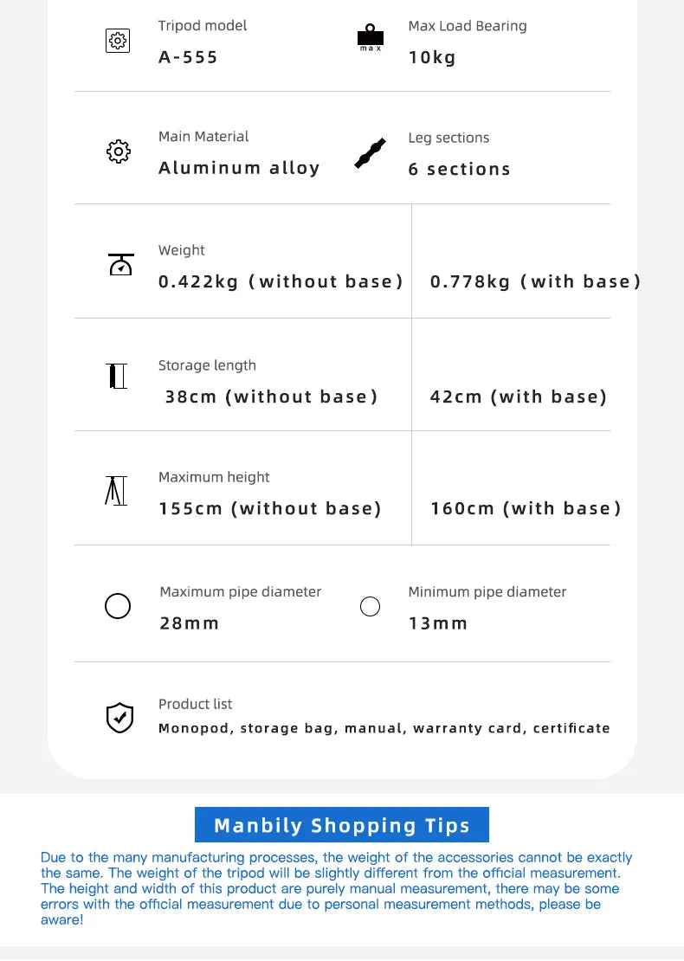Image resolution: width=684 pixels, height=961 pixels.
Task: Click the Main Material gear icon
Action: click(x=118, y=152)
